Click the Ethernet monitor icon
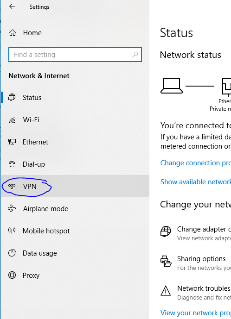This screenshot has height=319, width=231. 12,142
